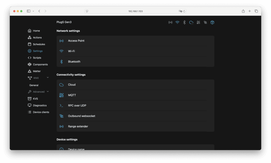
Task: Open the sidebar layout dropdown arrow
Action: pyautogui.click(x=33, y=11)
